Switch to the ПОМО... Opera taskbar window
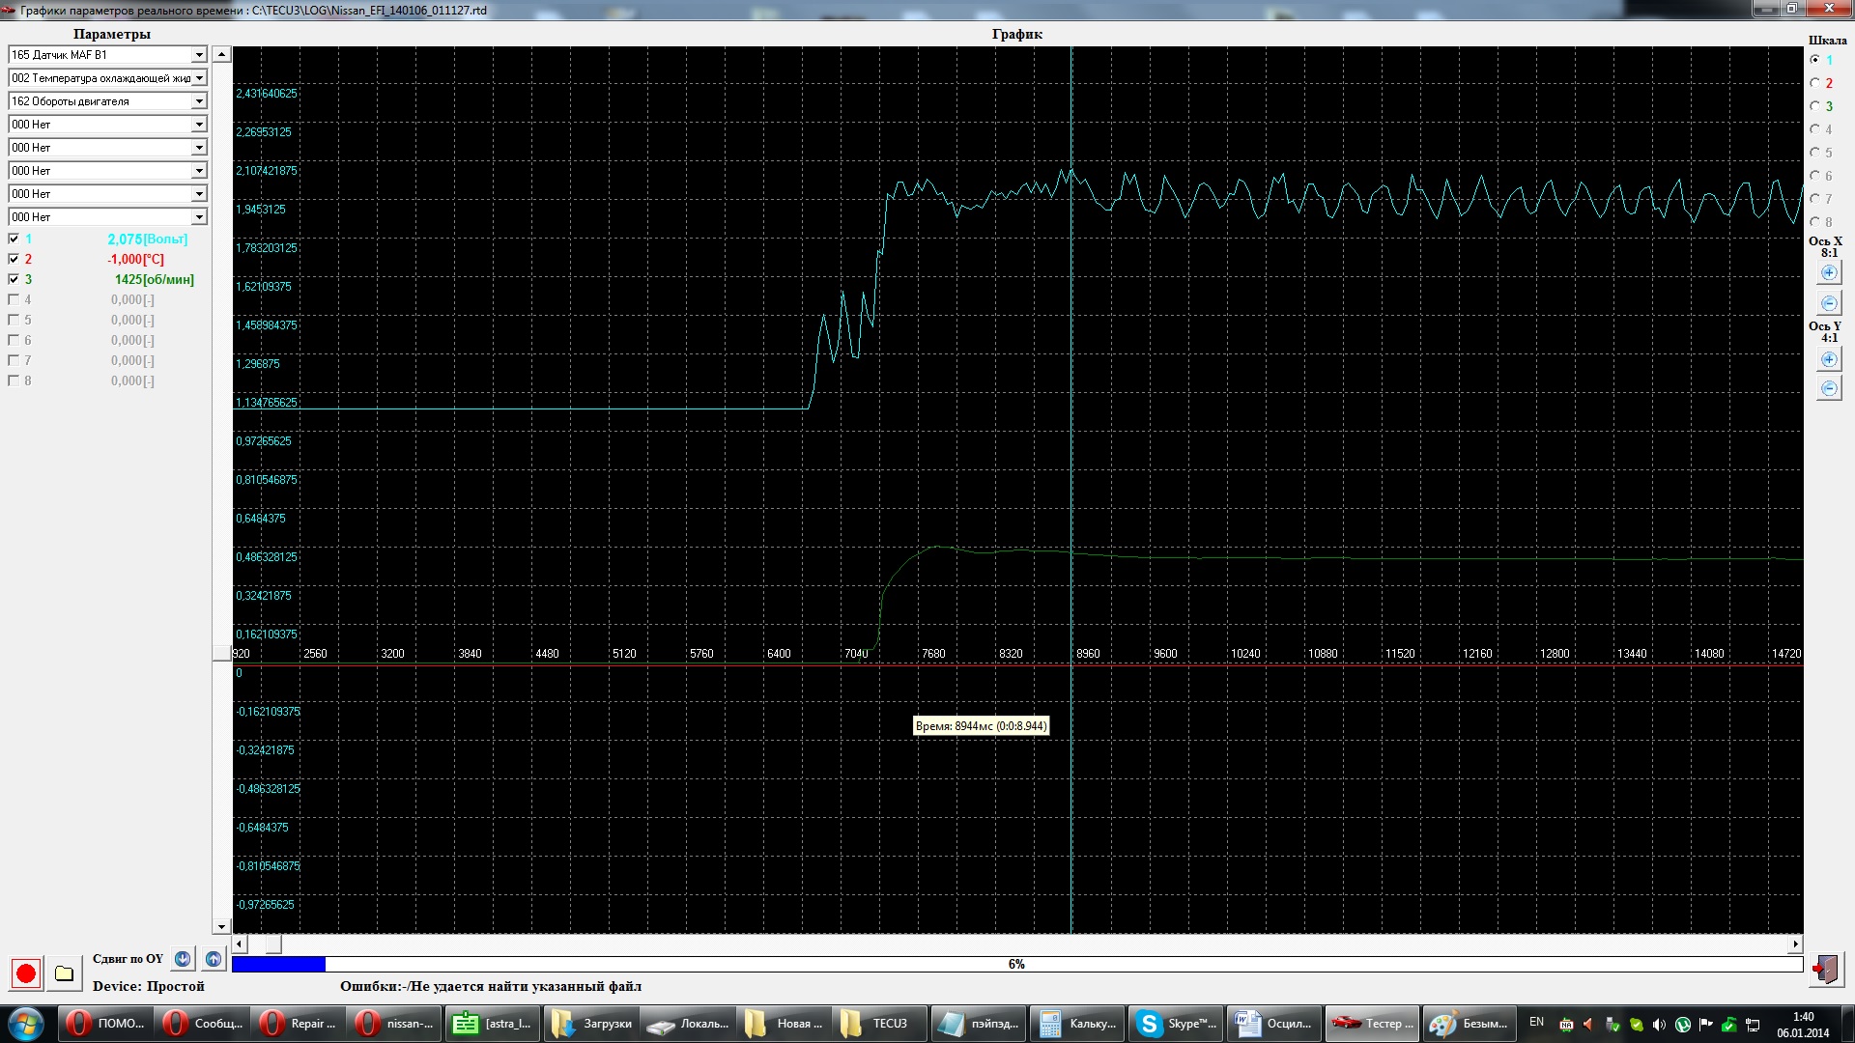The height and width of the screenshot is (1043, 1855). coord(103,1024)
